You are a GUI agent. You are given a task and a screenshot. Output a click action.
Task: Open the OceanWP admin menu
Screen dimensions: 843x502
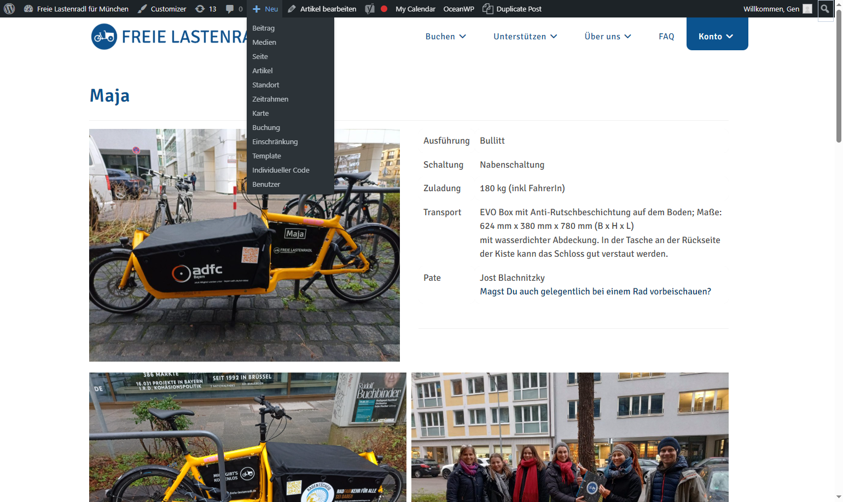[458, 9]
